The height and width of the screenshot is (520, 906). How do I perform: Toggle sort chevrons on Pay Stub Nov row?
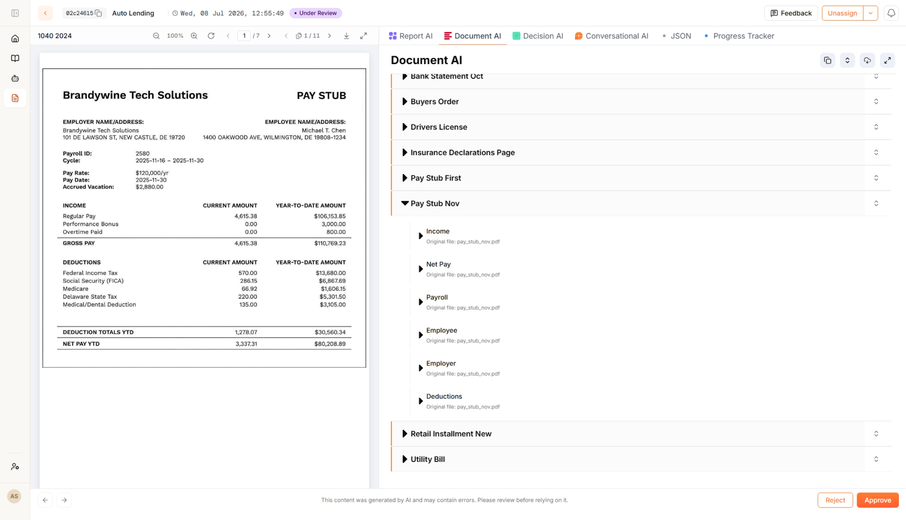[x=876, y=203]
